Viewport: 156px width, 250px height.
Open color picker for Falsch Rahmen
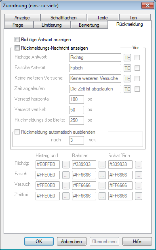(x=102, y=175)
